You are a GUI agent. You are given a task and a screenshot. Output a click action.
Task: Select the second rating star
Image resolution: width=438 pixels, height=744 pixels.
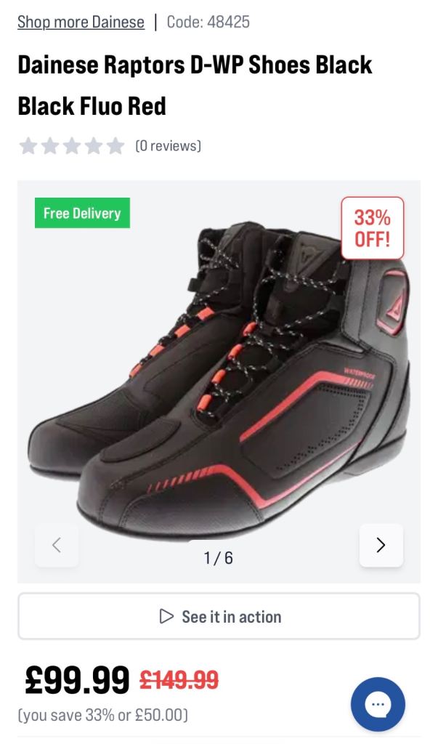50,146
